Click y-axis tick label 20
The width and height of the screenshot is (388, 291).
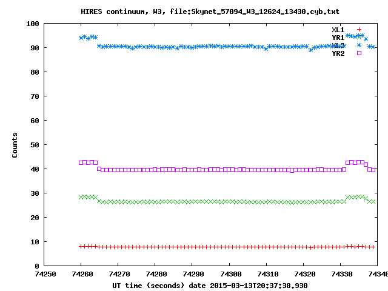35,218
